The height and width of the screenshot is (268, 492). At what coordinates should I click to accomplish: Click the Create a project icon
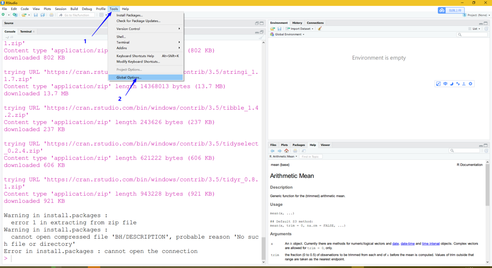[15, 15]
